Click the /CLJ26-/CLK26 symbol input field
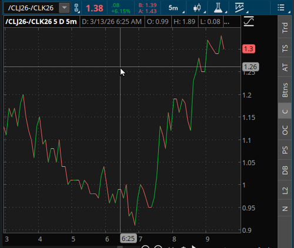The width and height of the screenshot is (294, 248). [x=31, y=8]
